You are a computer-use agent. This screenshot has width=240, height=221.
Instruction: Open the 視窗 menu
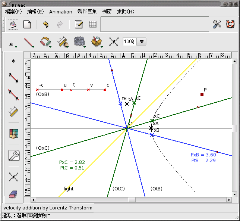click(x=107, y=12)
